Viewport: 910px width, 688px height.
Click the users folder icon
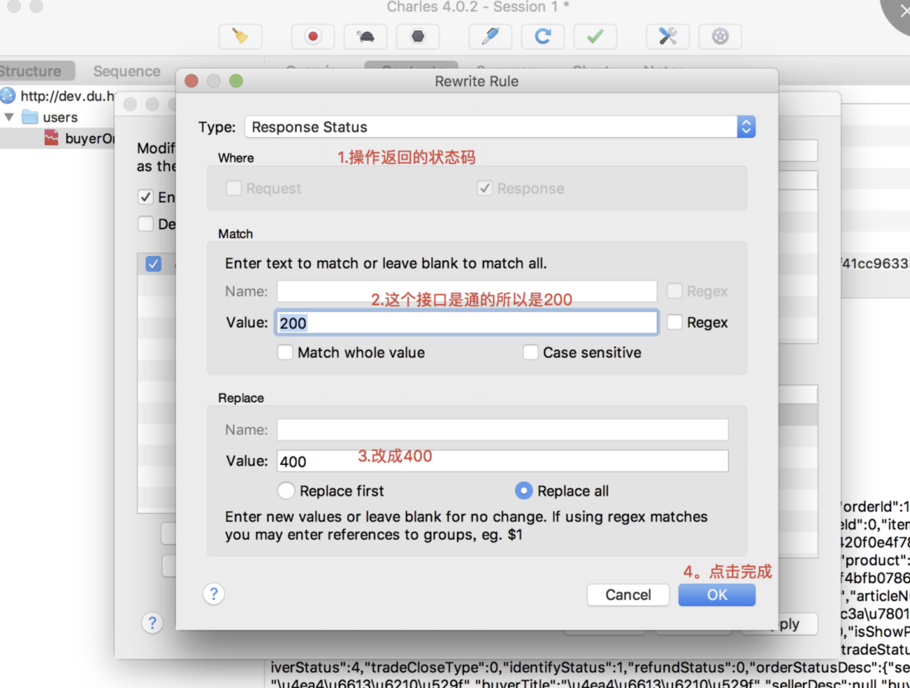[x=30, y=117]
